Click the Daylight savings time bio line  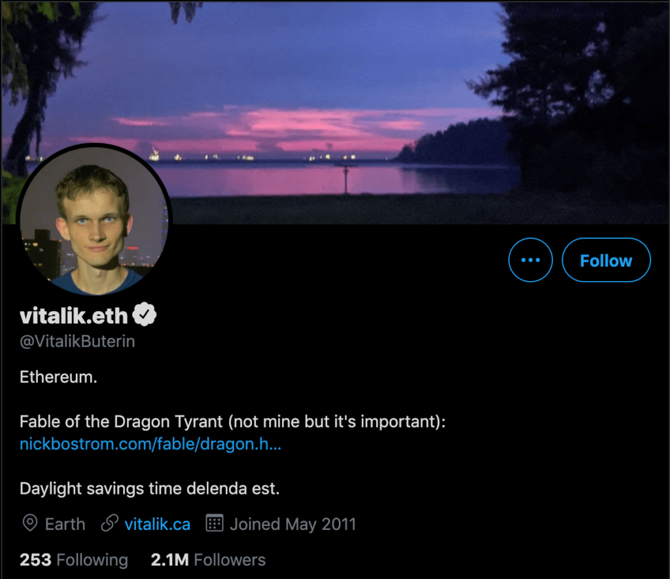pos(150,489)
